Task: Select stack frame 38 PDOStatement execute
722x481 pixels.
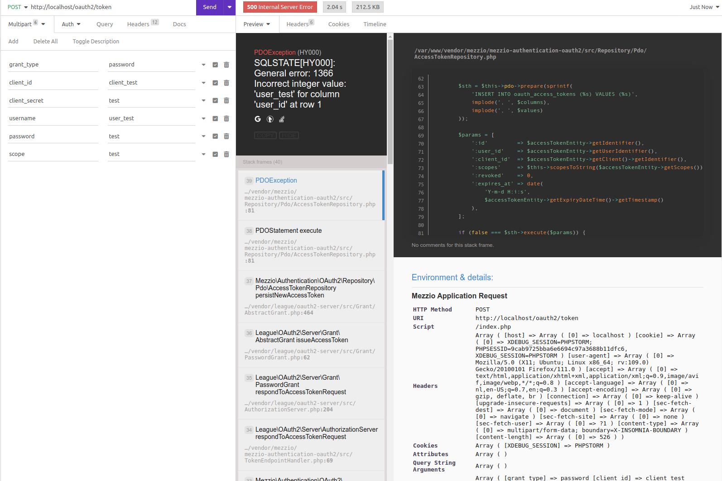Action: (311, 245)
